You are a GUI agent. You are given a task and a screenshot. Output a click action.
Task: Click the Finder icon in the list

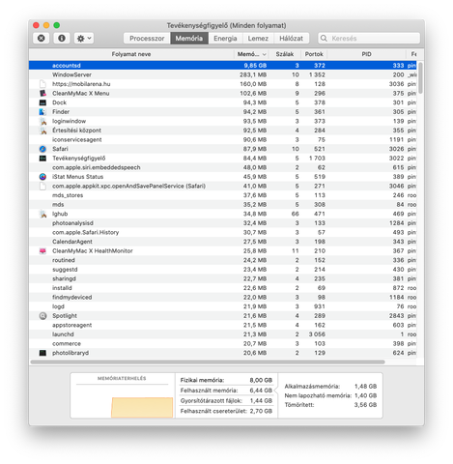(42, 112)
